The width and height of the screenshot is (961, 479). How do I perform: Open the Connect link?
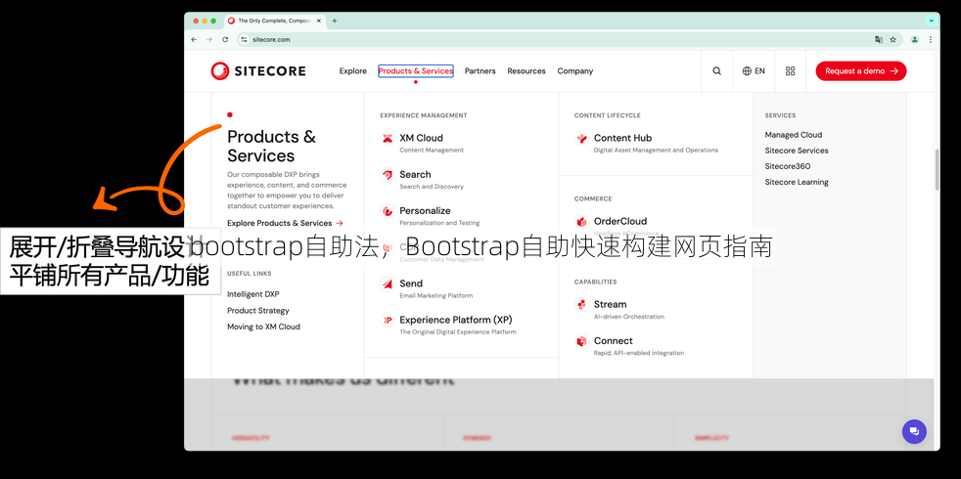tap(613, 340)
